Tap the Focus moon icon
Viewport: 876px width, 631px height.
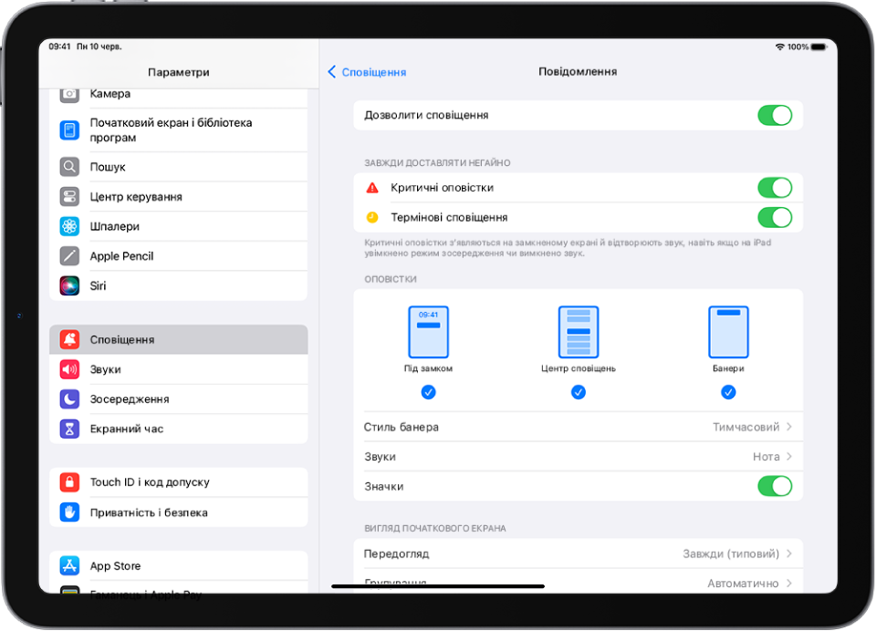coord(69,398)
